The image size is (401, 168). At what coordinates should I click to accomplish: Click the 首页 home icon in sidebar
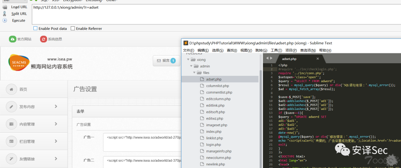(x=12, y=89)
